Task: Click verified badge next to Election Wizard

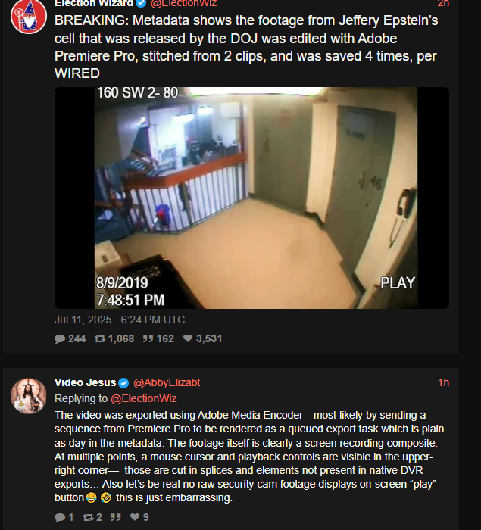Action: click(141, 3)
